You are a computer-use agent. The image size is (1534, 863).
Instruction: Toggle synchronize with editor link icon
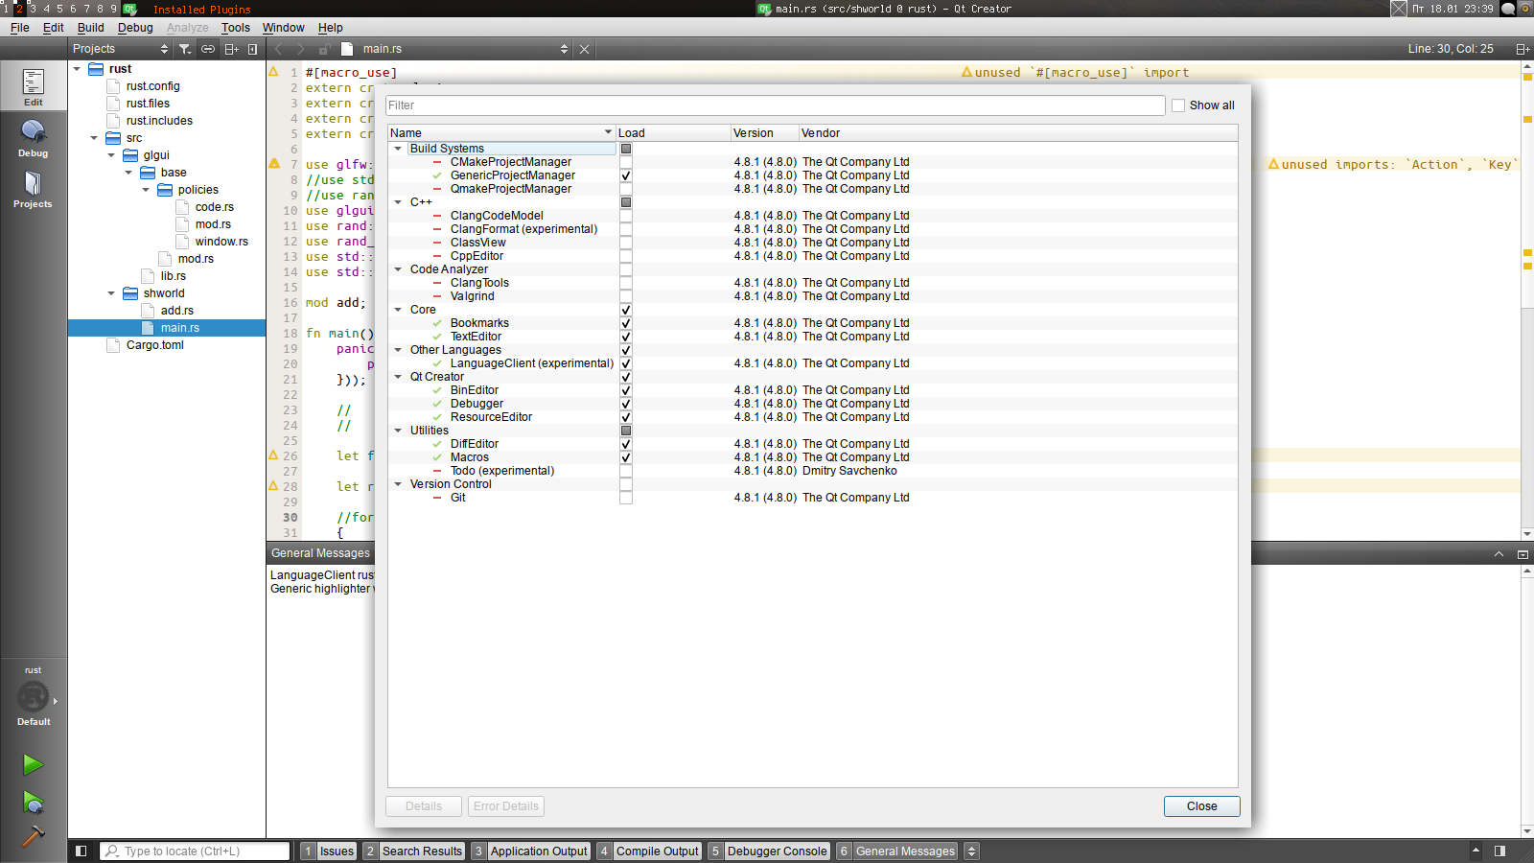pos(208,49)
